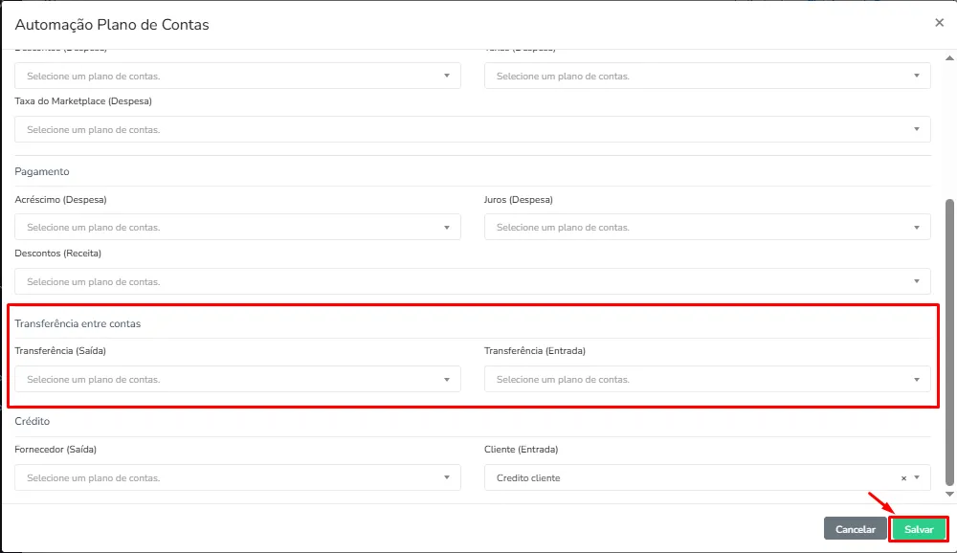The width and height of the screenshot is (957, 553).
Task: Click the Juros (Despesa) selection field
Action: pos(707,227)
